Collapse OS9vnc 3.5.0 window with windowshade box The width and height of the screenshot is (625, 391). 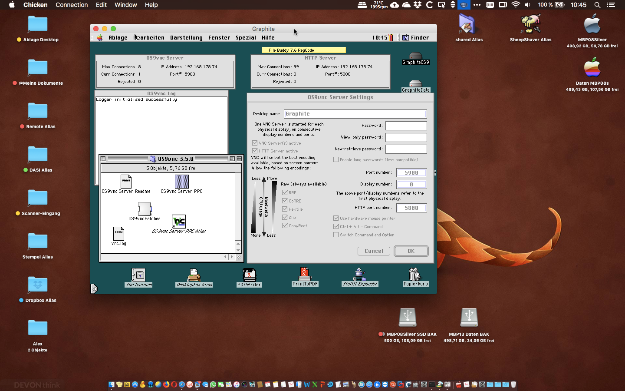pos(239,159)
